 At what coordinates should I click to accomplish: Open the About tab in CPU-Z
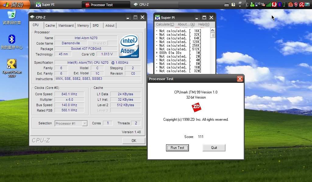click(x=110, y=25)
